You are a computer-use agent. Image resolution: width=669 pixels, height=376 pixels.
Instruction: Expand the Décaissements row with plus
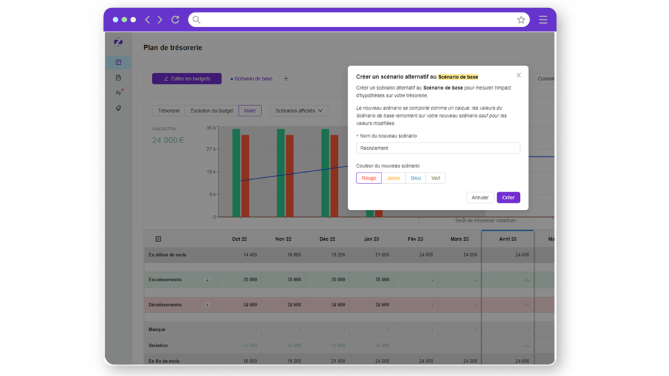click(207, 305)
